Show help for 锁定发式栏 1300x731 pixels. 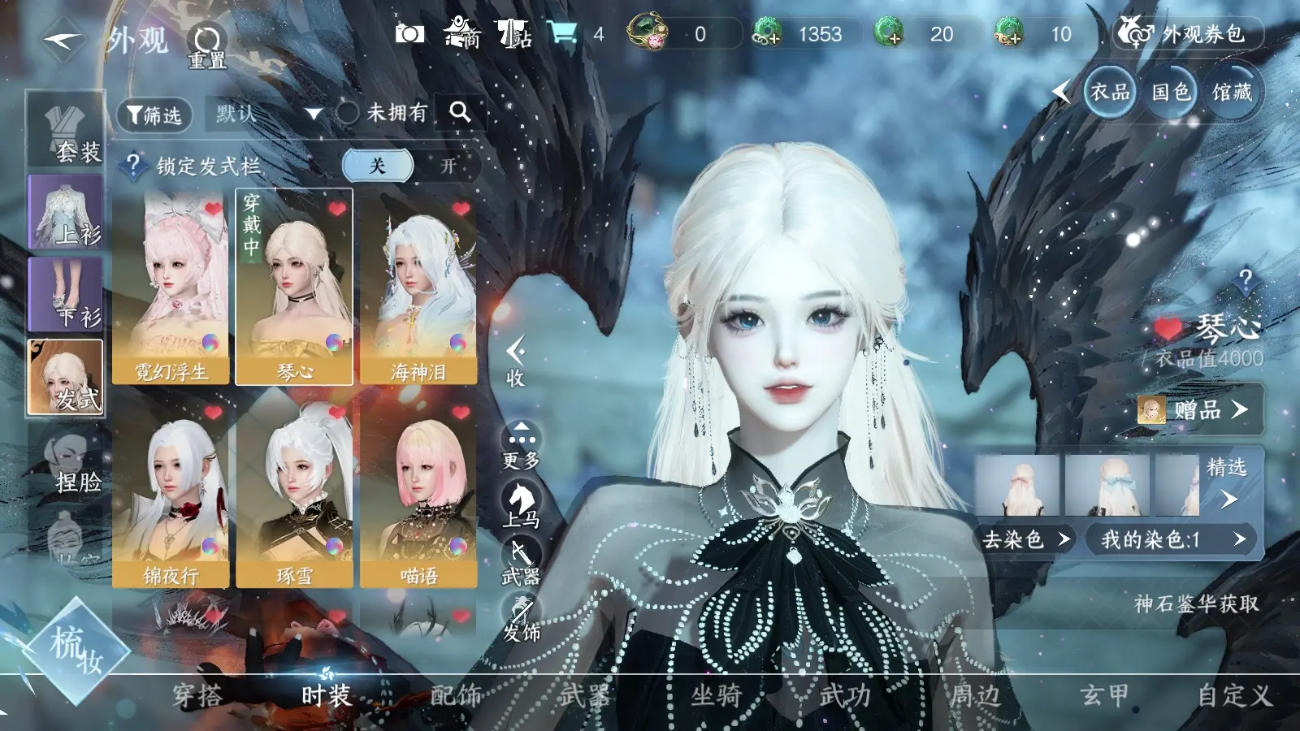coord(132,165)
